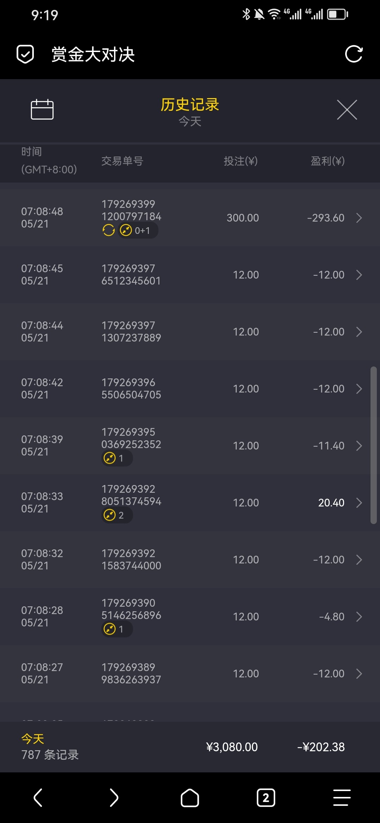Expand the 20.40 profit record chevron
The width and height of the screenshot is (380, 823).
tap(359, 503)
